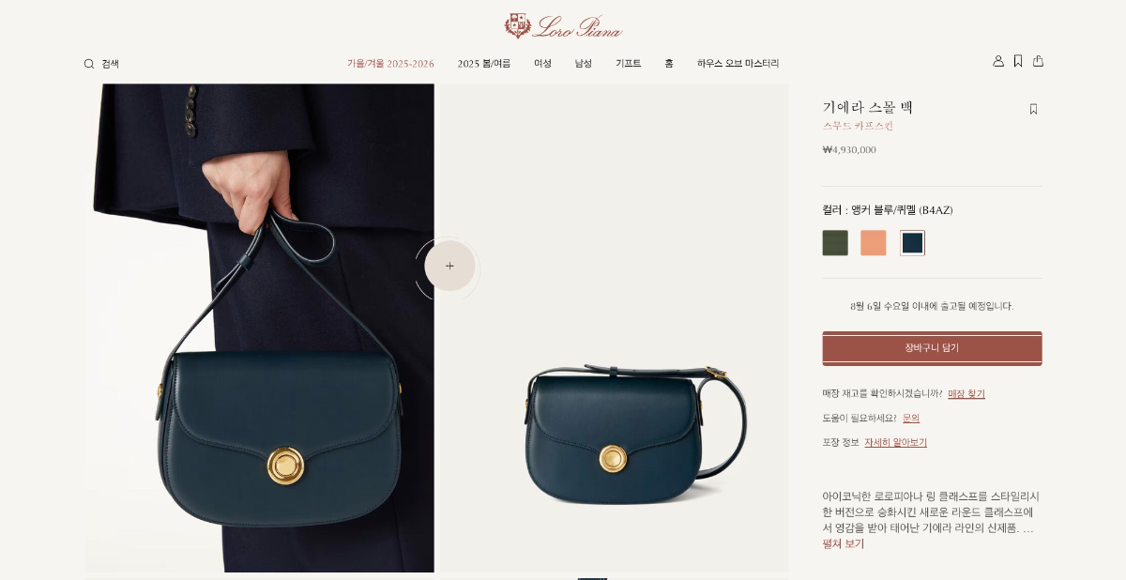1126x580 pixels.
Task: Click the 자세히 알아보기 packaging link
Action: tap(895, 443)
